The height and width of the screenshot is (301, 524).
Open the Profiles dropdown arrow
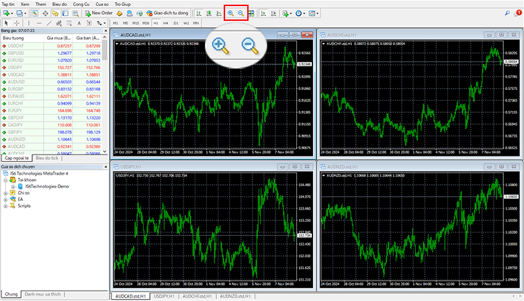tap(25, 13)
